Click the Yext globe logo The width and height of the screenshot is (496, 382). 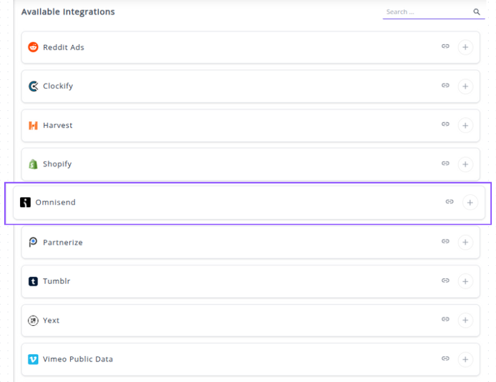[x=33, y=320]
